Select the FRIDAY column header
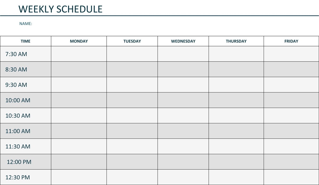 pos(291,41)
